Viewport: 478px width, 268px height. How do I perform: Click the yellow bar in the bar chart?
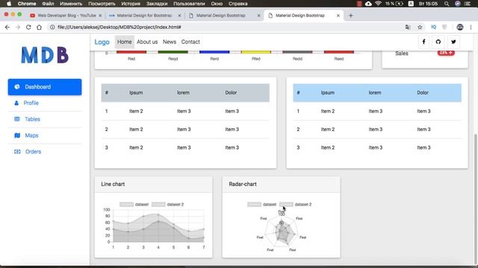click(x=255, y=52)
